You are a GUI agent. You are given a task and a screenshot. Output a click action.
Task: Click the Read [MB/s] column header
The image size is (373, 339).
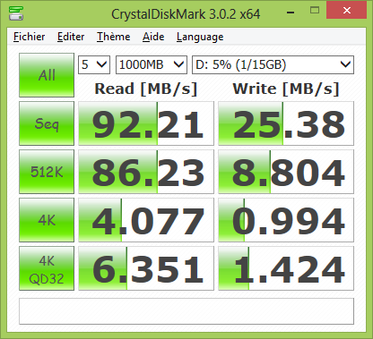pyautogui.click(x=146, y=89)
